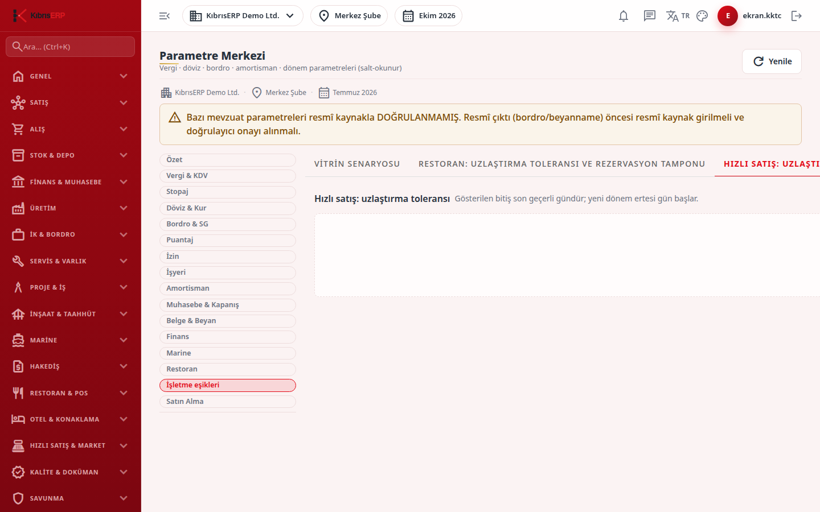The width and height of the screenshot is (820, 512).
Task: Expand the Hızlı Satış & Market chevron
Action: (124, 445)
